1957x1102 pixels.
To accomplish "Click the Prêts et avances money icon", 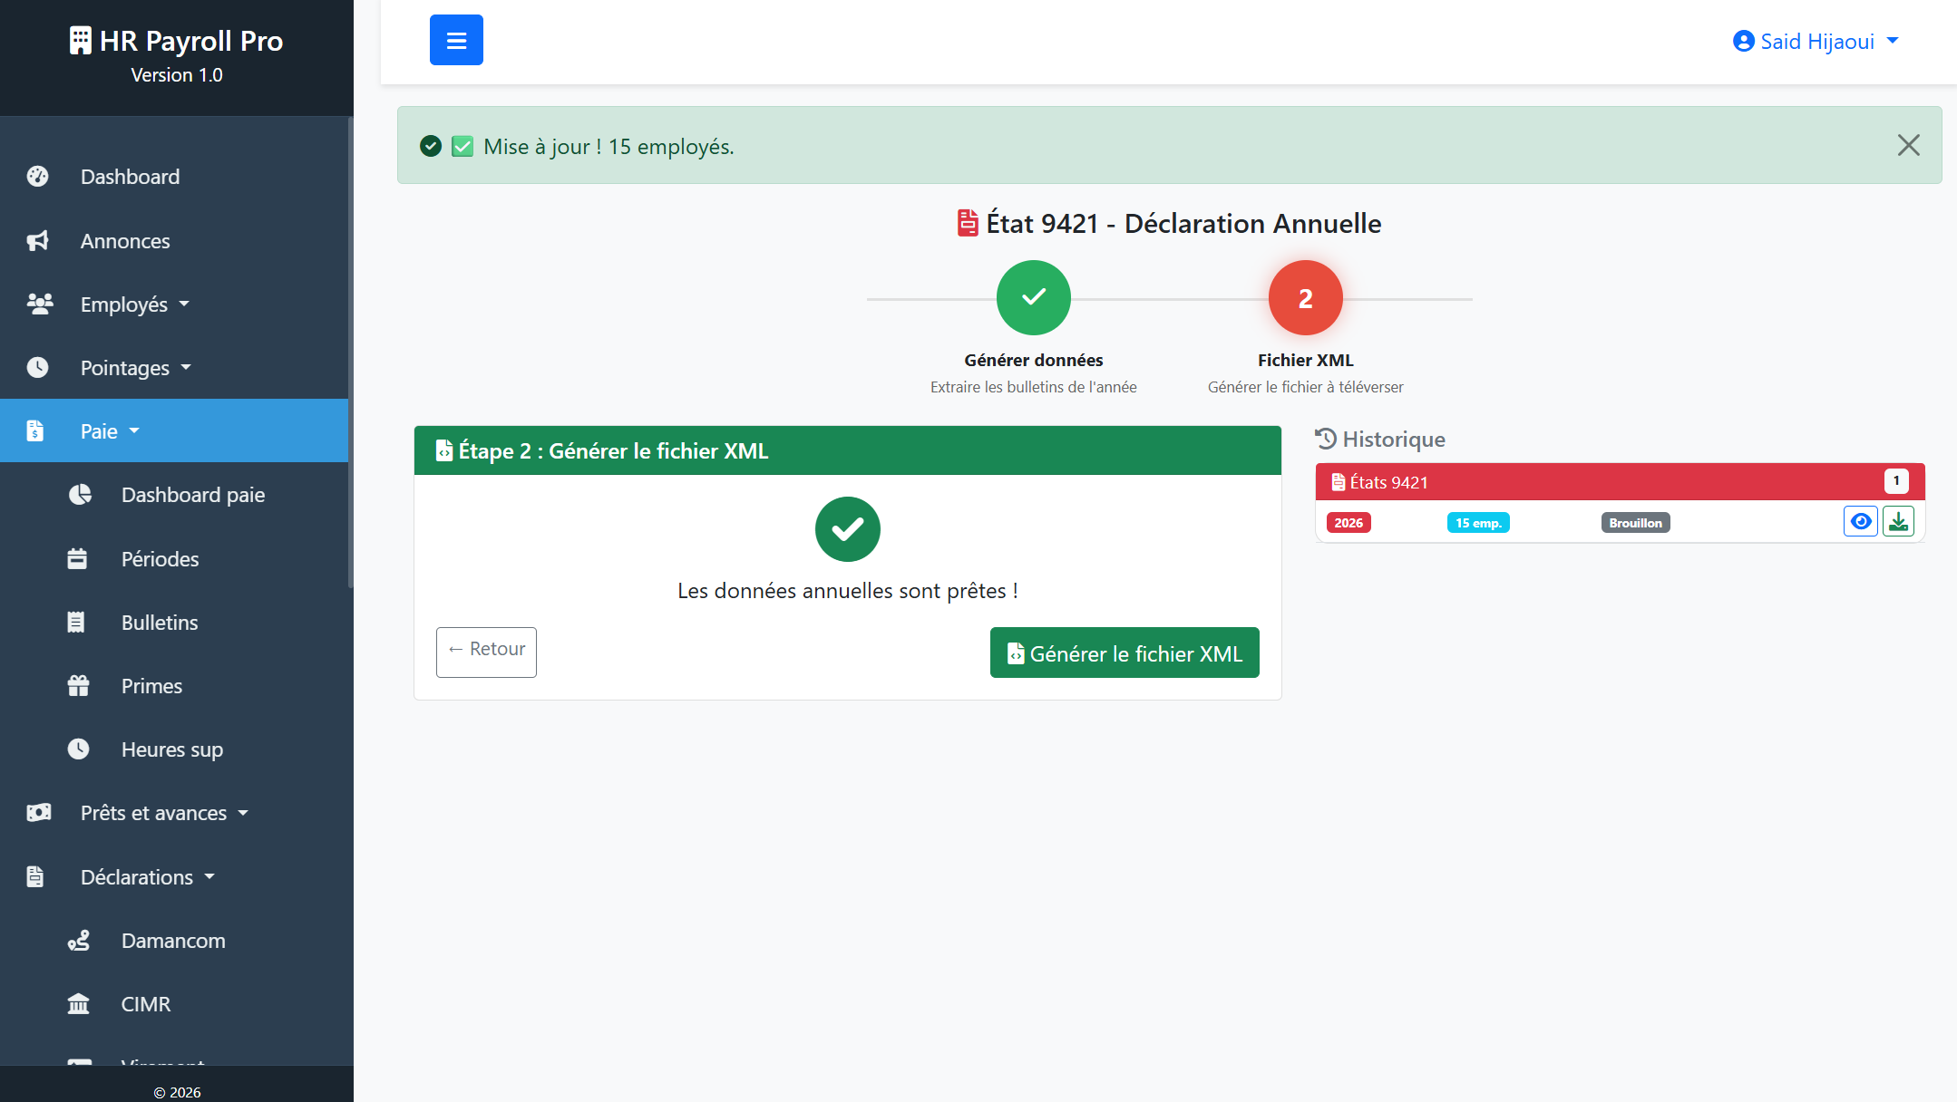I will (39, 813).
